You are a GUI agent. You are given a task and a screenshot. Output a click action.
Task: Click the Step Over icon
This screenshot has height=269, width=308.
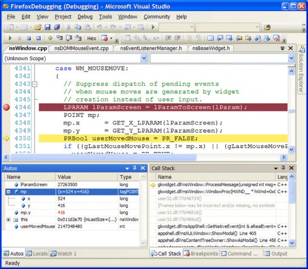(69, 38)
